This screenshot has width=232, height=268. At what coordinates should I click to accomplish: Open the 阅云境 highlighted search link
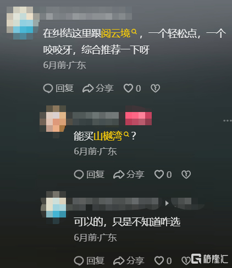click(x=116, y=33)
